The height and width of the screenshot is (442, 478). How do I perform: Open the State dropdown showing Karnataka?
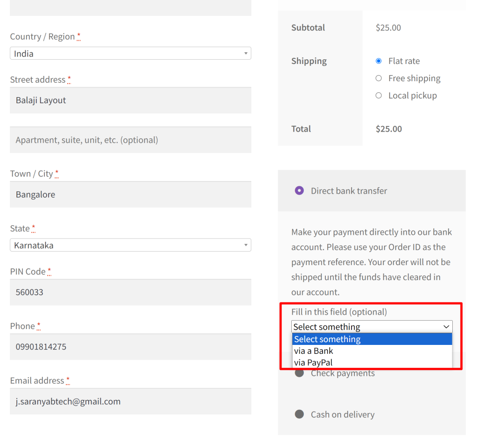tap(131, 245)
